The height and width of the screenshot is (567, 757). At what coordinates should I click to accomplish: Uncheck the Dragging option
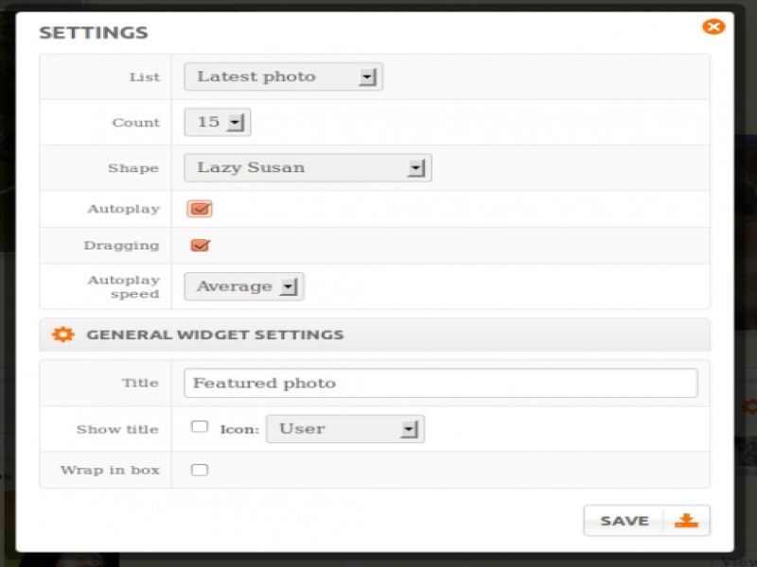pyautogui.click(x=200, y=246)
